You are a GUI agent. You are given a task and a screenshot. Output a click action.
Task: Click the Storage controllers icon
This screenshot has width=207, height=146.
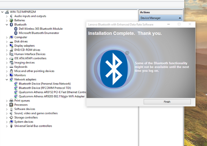point(11,118)
